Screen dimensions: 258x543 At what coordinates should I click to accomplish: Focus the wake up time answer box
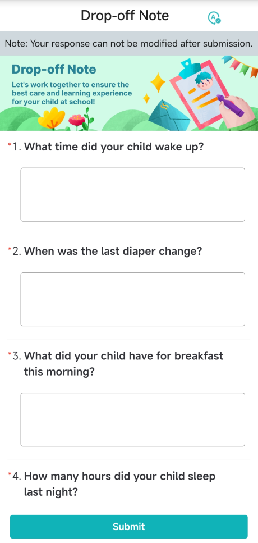coord(133,195)
